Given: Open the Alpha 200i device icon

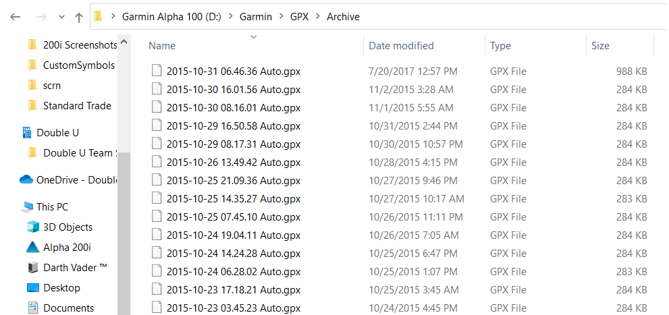Looking at the screenshot, I should point(33,248).
